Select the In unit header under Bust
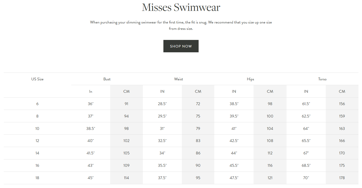 pos(90,91)
